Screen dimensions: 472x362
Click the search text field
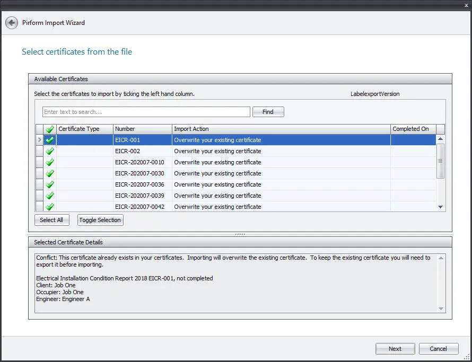[x=146, y=112]
